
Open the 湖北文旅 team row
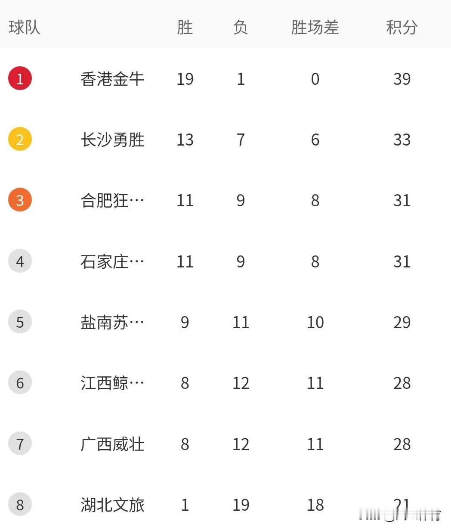tap(225, 505)
